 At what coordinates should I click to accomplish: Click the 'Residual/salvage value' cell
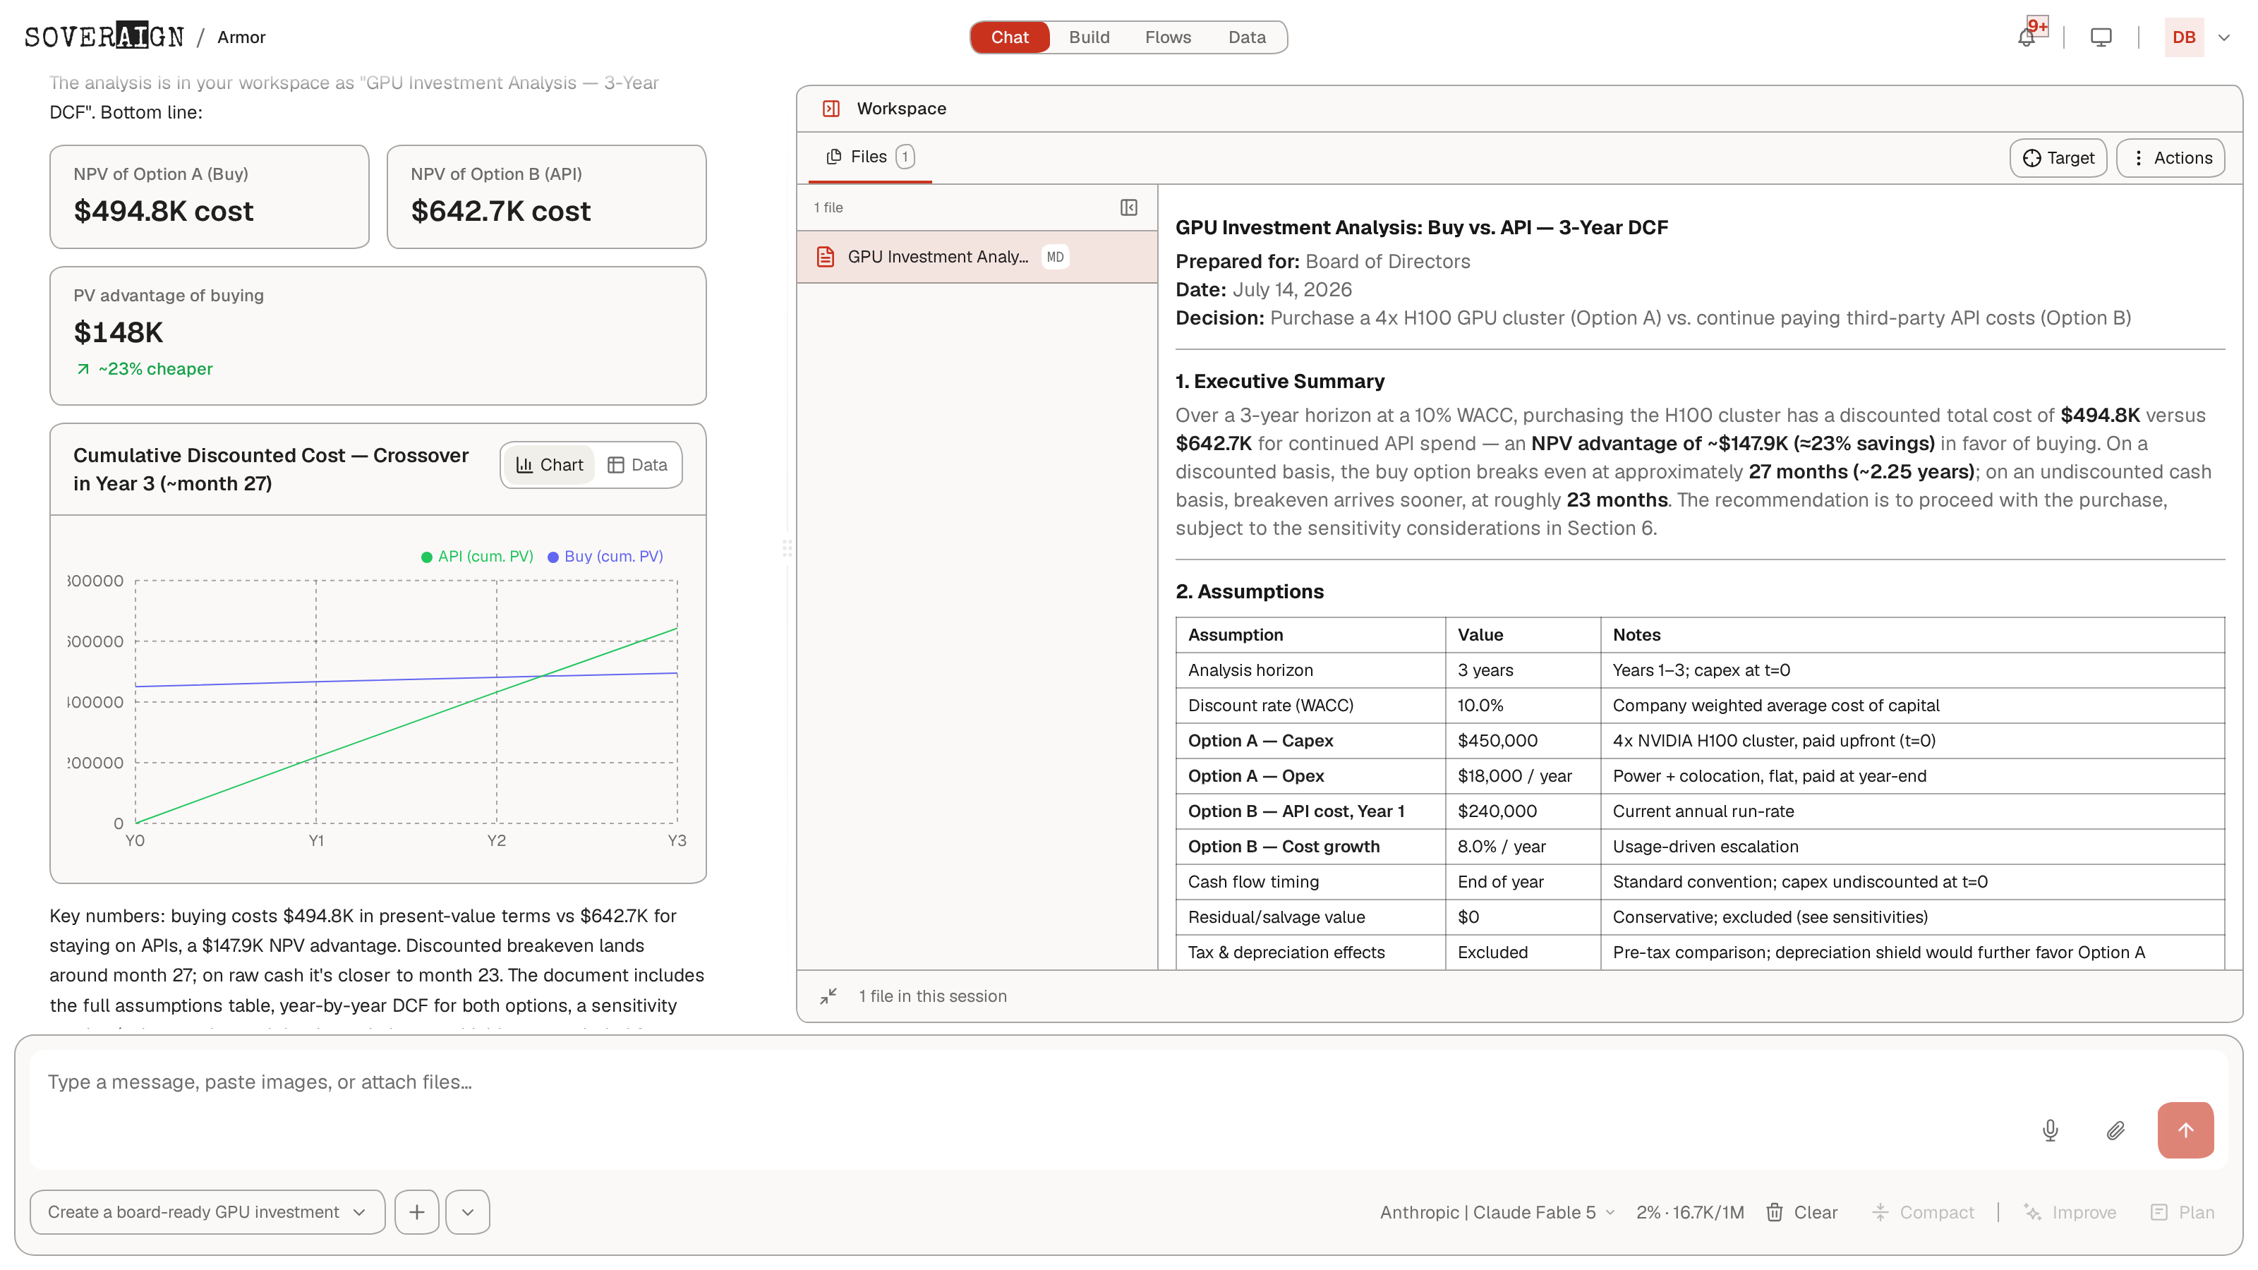[x=1310, y=917]
